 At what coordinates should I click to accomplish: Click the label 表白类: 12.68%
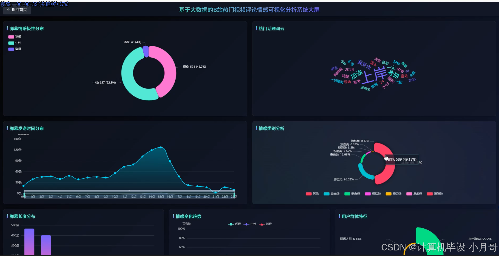[x=340, y=155]
